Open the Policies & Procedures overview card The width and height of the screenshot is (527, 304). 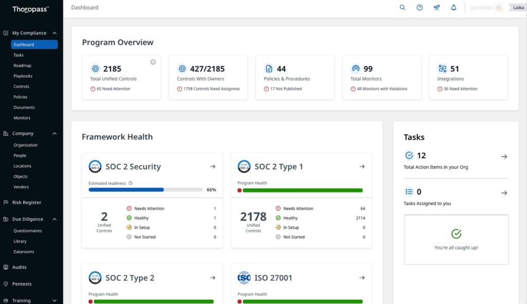coord(295,78)
